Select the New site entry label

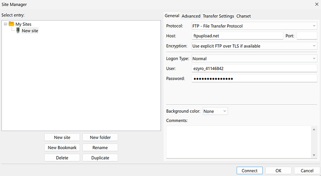[30, 31]
